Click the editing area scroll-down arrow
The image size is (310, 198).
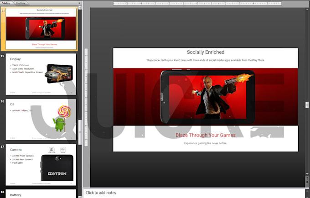[307, 174]
